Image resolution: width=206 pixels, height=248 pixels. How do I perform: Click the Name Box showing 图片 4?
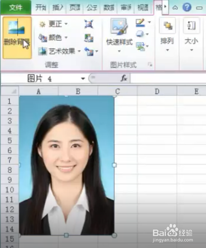click(x=40, y=78)
